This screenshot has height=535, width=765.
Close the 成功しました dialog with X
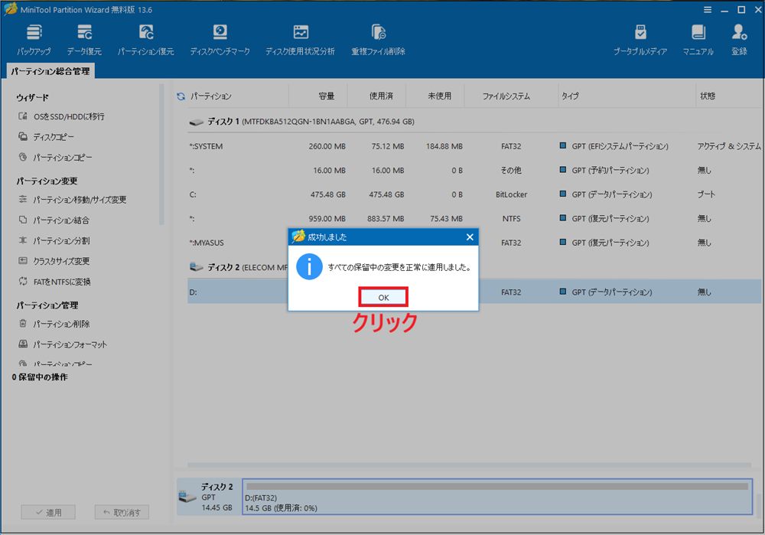point(470,237)
